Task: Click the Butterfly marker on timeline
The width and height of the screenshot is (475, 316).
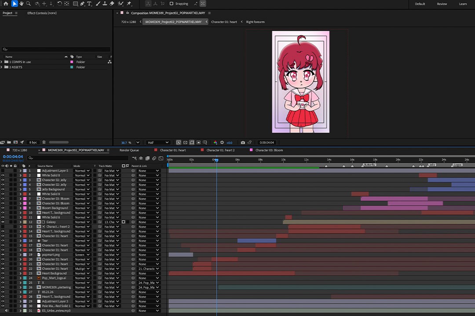Action: [369, 165]
